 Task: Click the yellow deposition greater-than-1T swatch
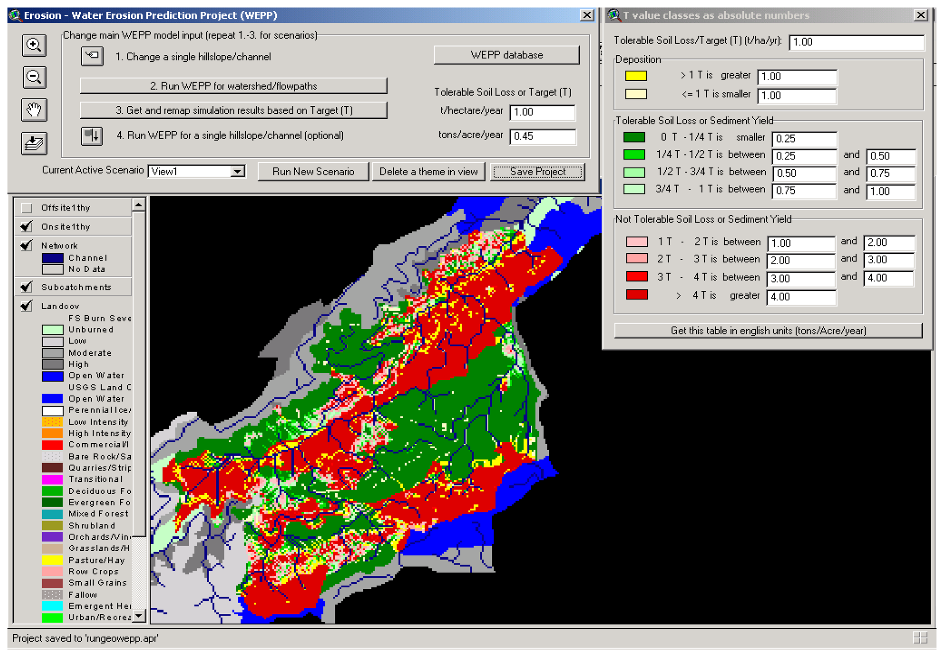tap(635, 76)
